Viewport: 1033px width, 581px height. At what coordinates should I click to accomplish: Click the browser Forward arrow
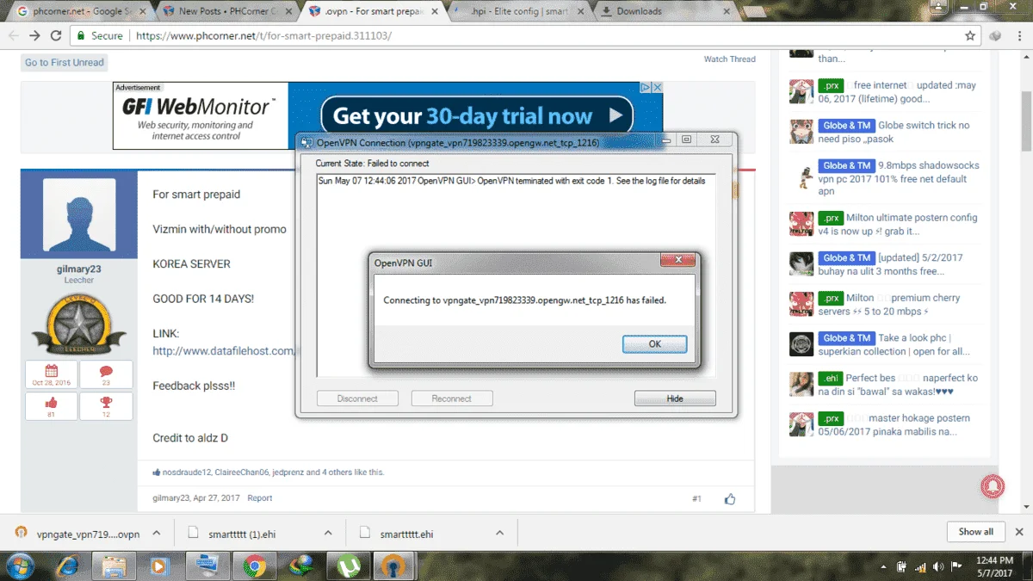[34, 36]
